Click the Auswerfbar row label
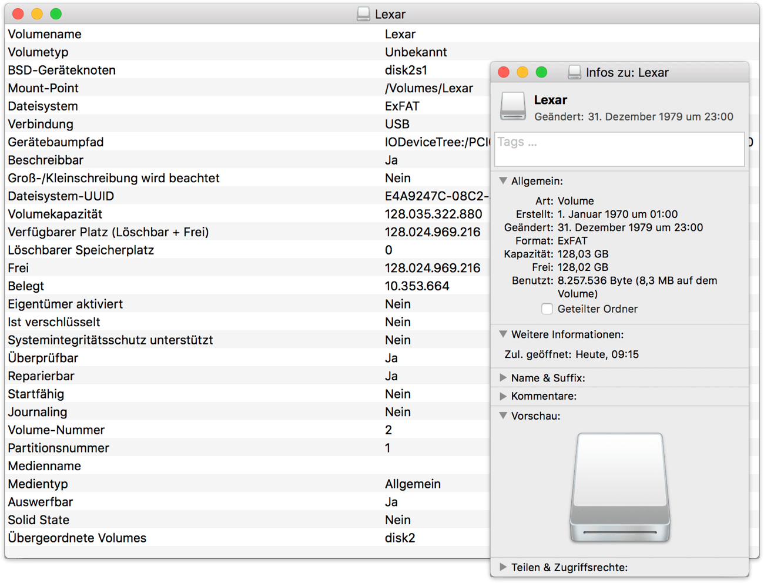 pyautogui.click(x=41, y=502)
